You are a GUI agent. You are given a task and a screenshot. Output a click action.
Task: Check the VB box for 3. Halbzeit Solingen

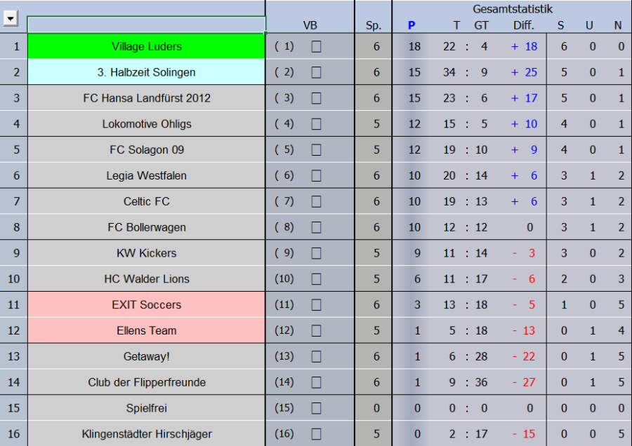point(316,73)
